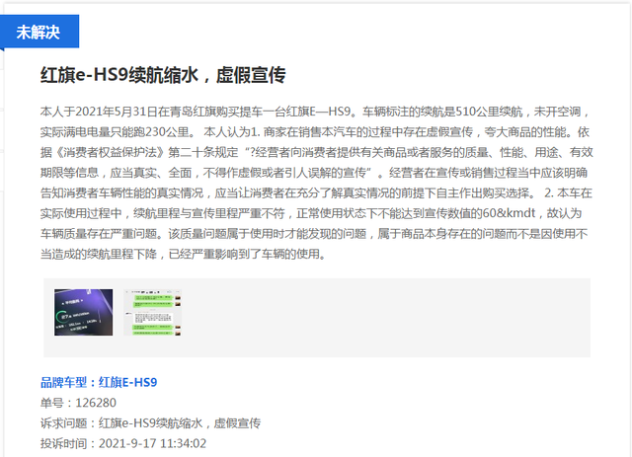
Task: Open the dashboard photo thumbnail
Action: 83,312
